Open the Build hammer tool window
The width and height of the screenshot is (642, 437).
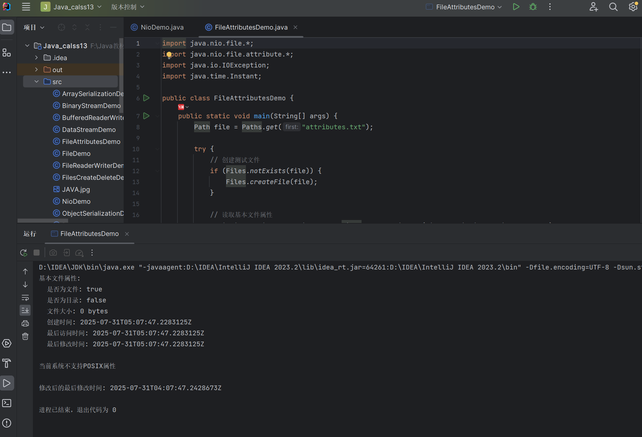point(7,363)
